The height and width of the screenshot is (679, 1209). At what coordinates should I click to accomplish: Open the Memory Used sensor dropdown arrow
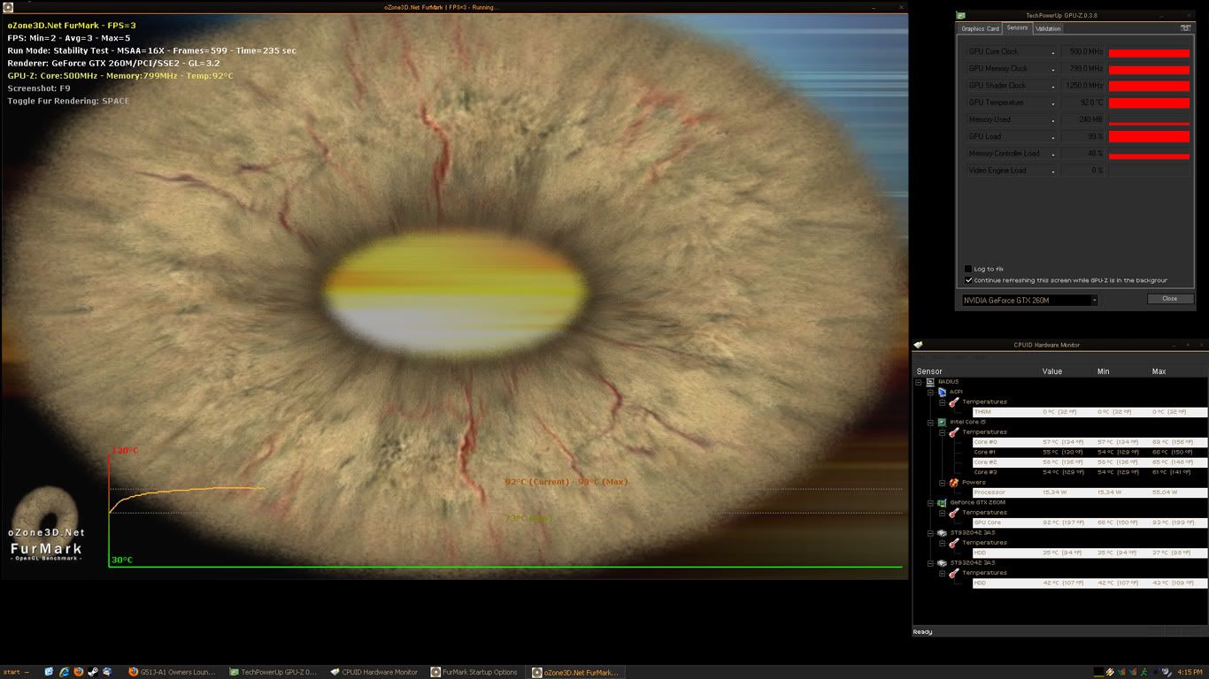(x=1053, y=120)
